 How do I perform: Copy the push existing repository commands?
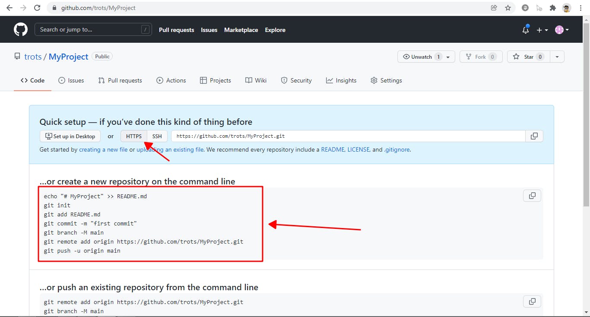(x=532, y=301)
